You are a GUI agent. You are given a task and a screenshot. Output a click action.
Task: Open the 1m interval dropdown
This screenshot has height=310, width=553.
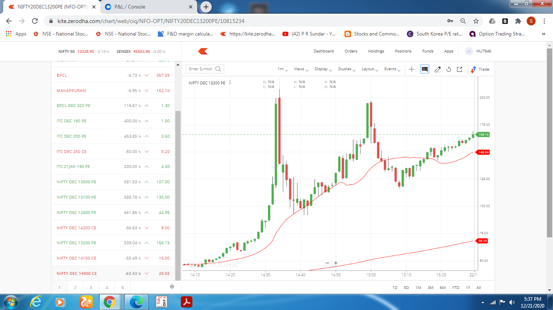[283, 69]
